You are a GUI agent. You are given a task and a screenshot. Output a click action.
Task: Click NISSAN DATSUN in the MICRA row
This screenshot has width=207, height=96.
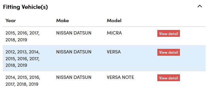(x=74, y=33)
